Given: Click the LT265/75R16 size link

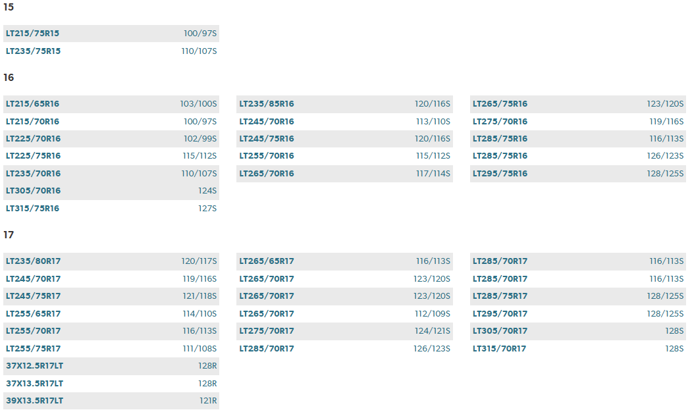Looking at the screenshot, I should pos(500,104).
